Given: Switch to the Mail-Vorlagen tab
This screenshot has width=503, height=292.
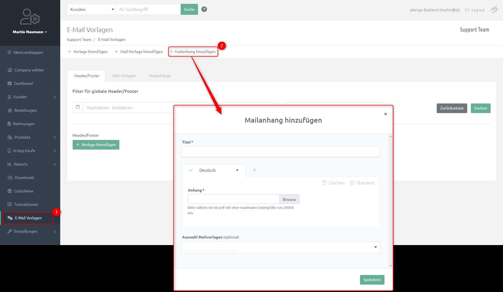Looking at the screenshot, I should 124,76.
